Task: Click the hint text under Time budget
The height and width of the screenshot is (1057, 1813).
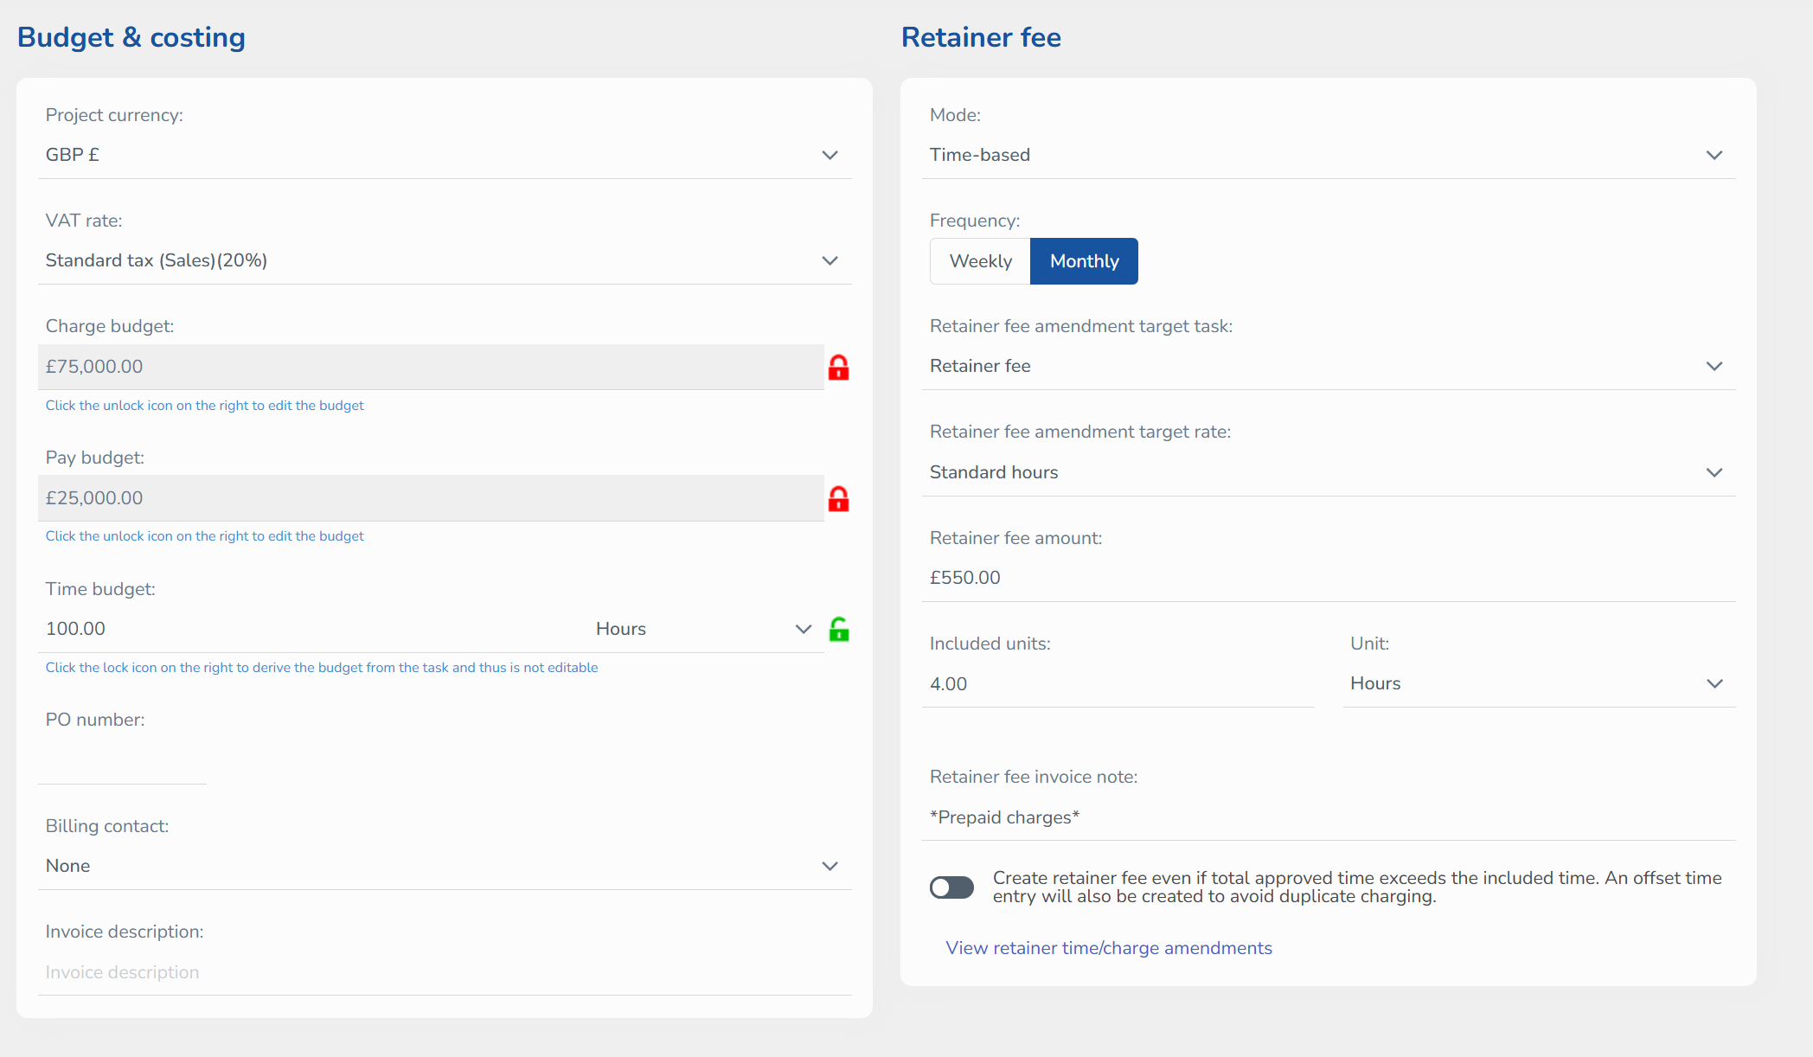Action: click(x=322, y=668)
